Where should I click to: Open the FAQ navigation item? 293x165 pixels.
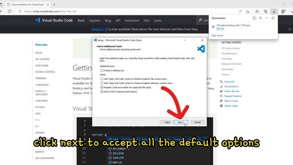146,20
